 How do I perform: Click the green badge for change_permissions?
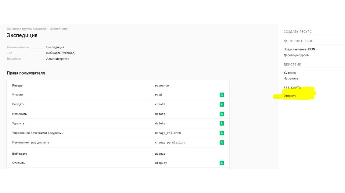click(222, 143)
